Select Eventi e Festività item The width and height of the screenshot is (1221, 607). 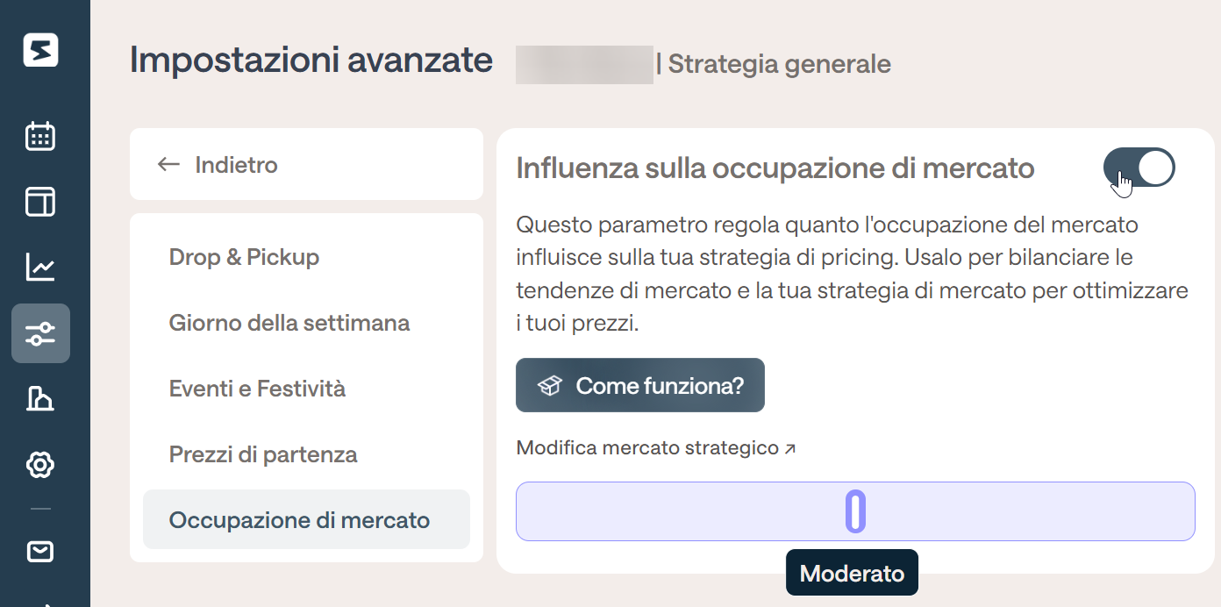click(257, 389)
